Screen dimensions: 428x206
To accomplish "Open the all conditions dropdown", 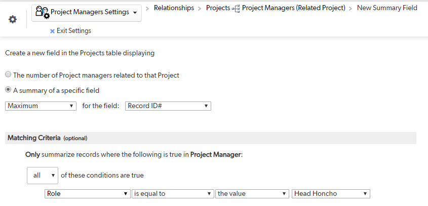I will [x=43, y=176].
